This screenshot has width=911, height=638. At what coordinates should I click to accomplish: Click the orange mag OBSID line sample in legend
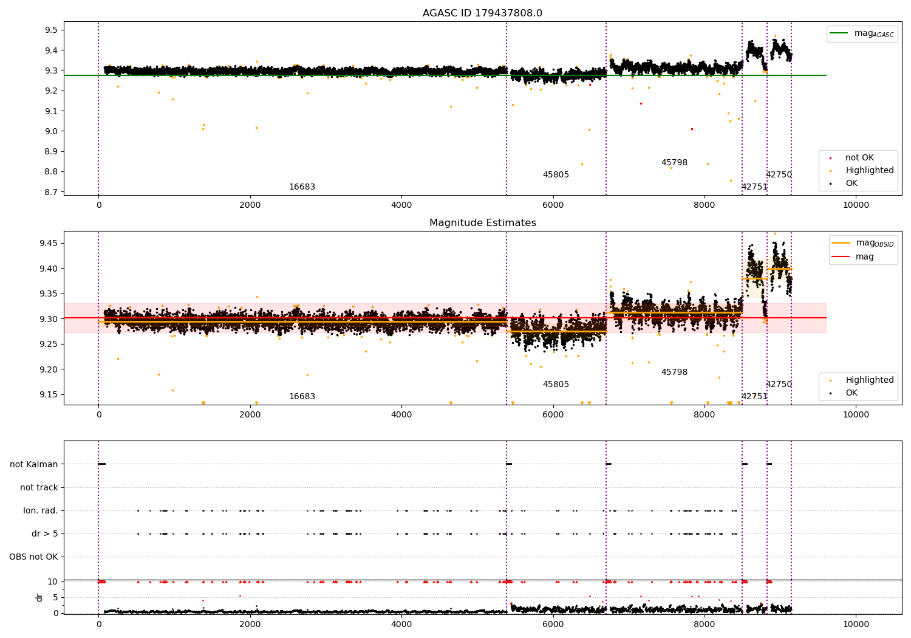pos(841,243)
